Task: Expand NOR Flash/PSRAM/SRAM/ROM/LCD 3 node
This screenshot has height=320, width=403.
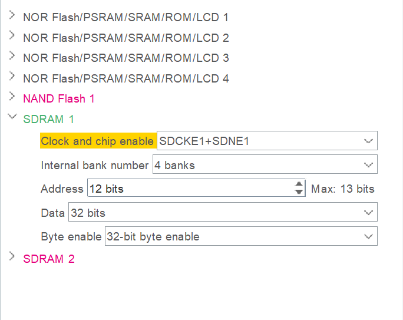Action: click(x=12, y=57)
